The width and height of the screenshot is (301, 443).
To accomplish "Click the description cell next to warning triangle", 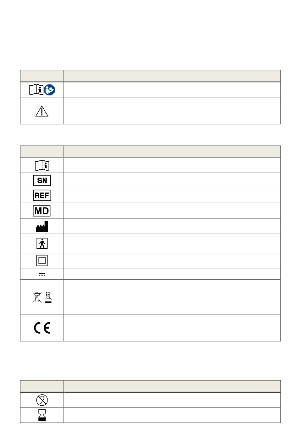I will click(172, 111).
